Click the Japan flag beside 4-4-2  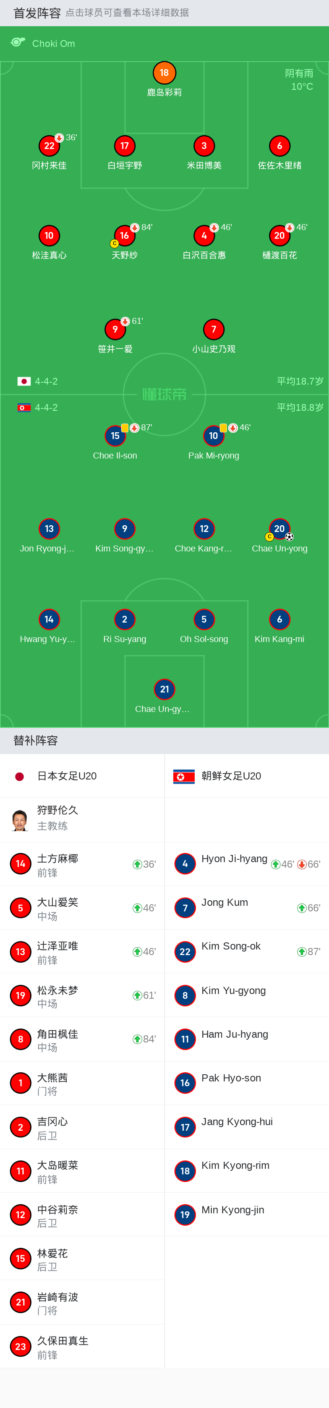point(24,381)
